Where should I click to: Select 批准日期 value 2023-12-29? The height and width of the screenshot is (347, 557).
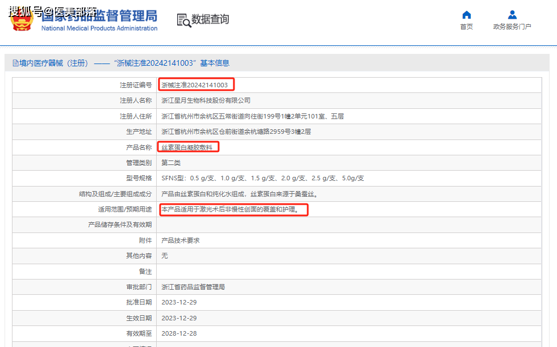pyautogui.click(x=179, y=302)
